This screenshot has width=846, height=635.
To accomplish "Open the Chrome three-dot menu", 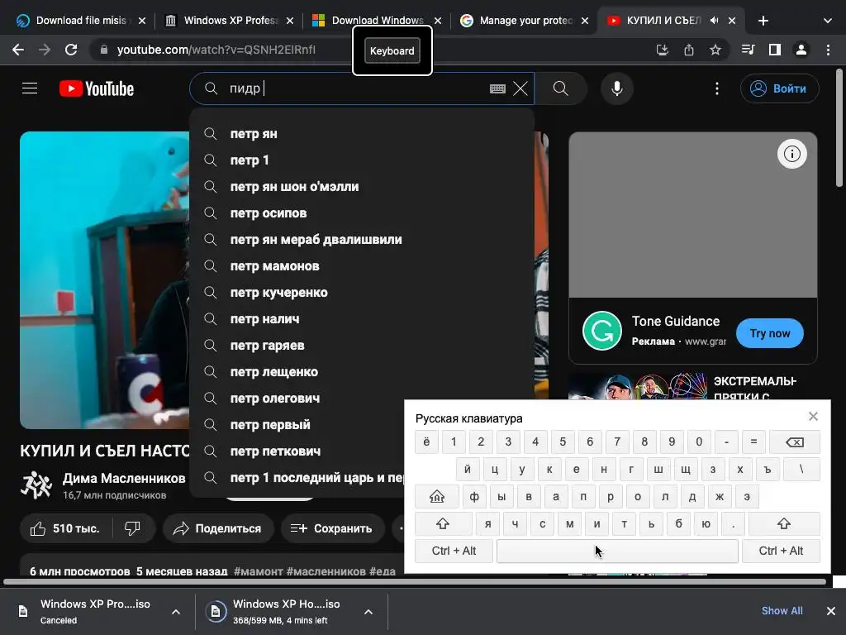I will click(x=828, y=50).
